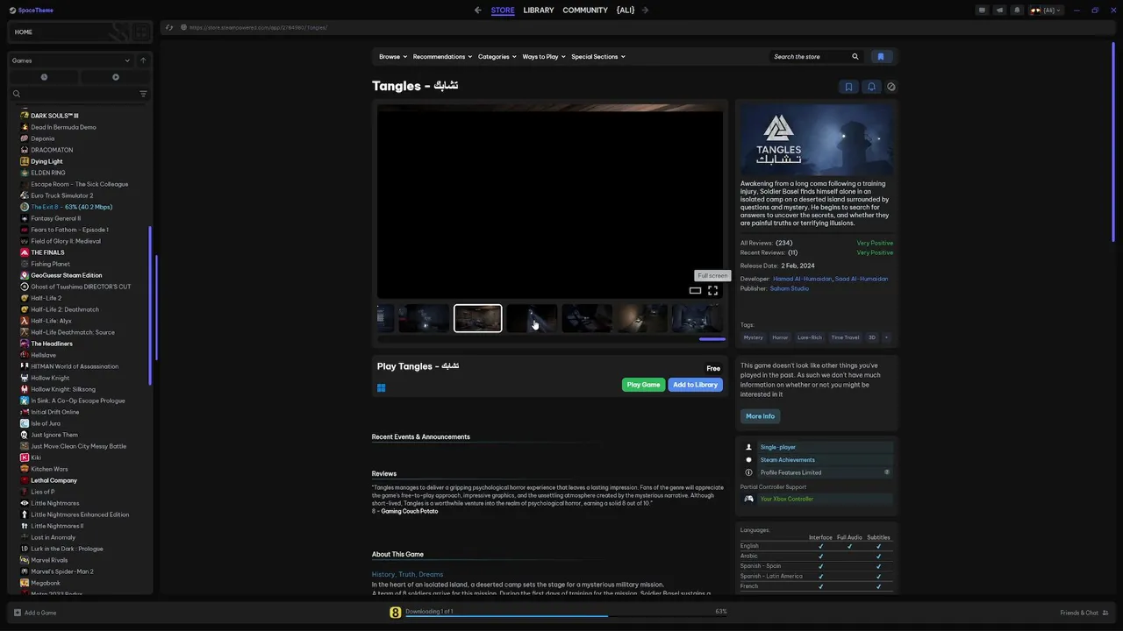Click the download progress bar

[x=566, y=616]
